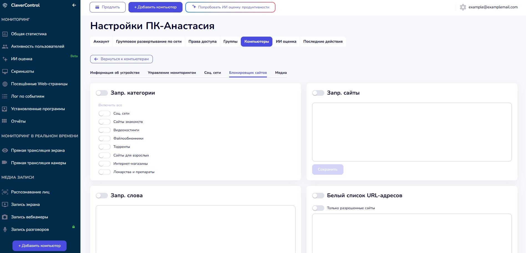Open visited Web pages globe icon

[5, 84]
